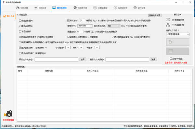Click the 帧率 field showing 25
The width and height of the screenshot is (195, 129).
(82, 48)
